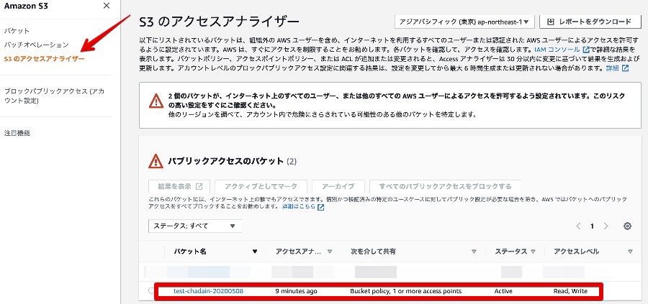Click warning icon beside パブリックアクセスのバケット heading
The image size is (648, 304).
(x=156, y=161)
